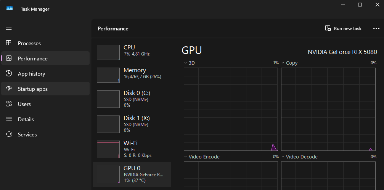Click the 1% (37 °C) GPU value
This screenshot has height=190, width=384.
(x=135, y=180)
